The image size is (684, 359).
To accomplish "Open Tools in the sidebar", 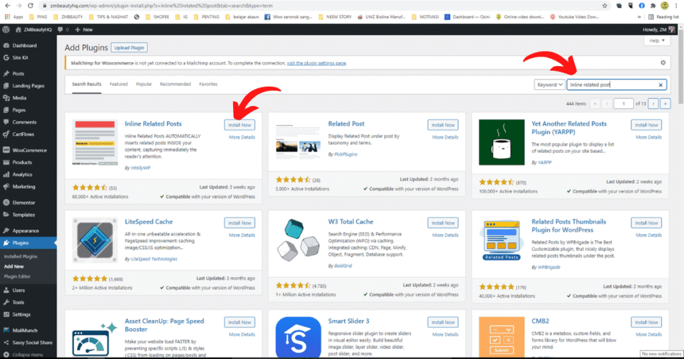I will tap(18, 302).
